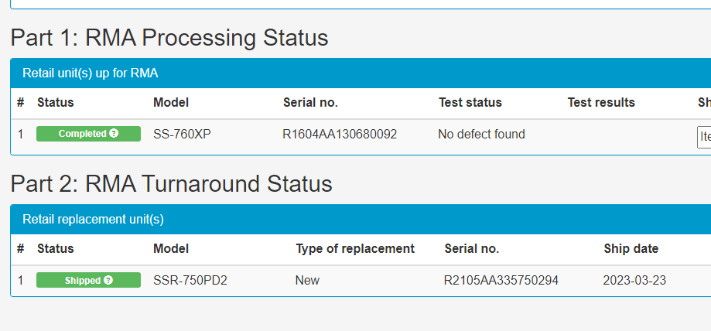Image resolution: width=711 pixels, height=331 pixels.
Task: Click the Serial no. header in processing table
Action: (310, 103)
